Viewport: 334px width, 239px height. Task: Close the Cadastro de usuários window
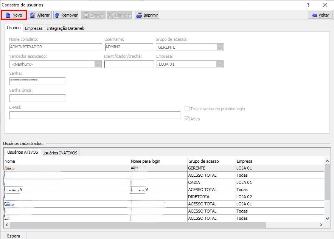(x=325, y=5)
